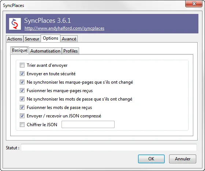
Task: Open the Automatisation sub-tab
Action: click(x=45, y=51)
